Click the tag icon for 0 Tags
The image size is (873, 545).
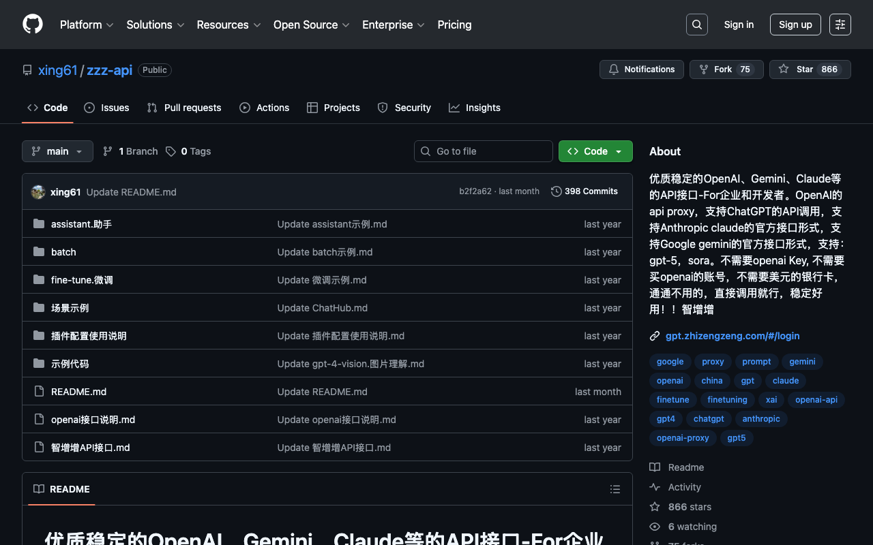[x=171, y=151]
